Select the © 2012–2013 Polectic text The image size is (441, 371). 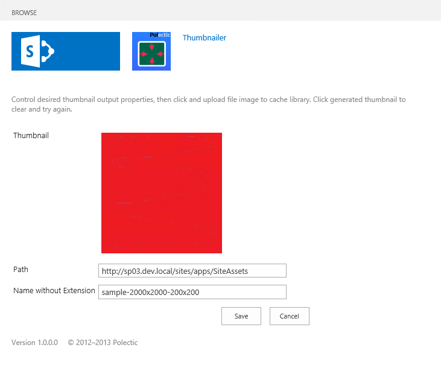coord(103,343)
